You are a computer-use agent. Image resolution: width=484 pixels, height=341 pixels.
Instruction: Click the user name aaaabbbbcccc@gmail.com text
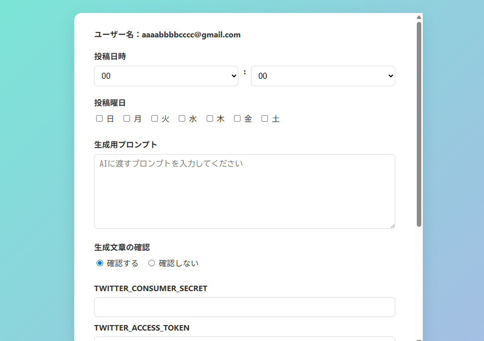pos(191,34)
